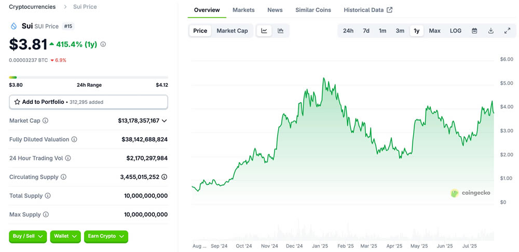The image size is (519, 252).
Task: Expand the Market Cap value chevron
Action: pos(165,121)
